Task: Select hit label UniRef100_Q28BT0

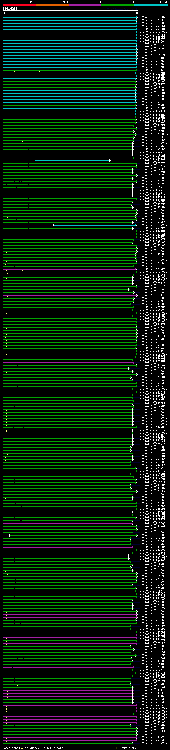Action: pos(152,342)
